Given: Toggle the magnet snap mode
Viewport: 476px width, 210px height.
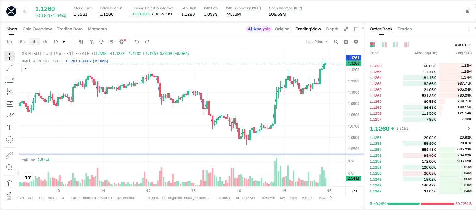Looking at the screenshot, I should pos(9,183).
